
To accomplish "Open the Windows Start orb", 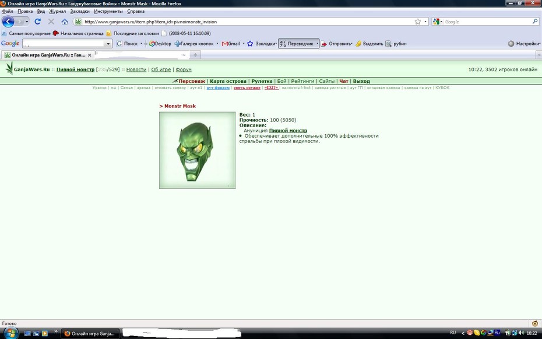I will [10, 334].
